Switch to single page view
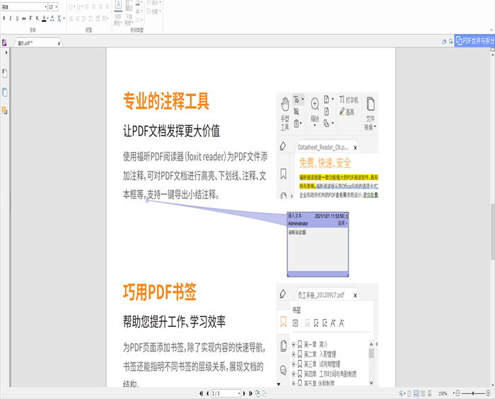The width and height of the screenshot is (495, 399). pyautogui.click(x=409, y=393)
